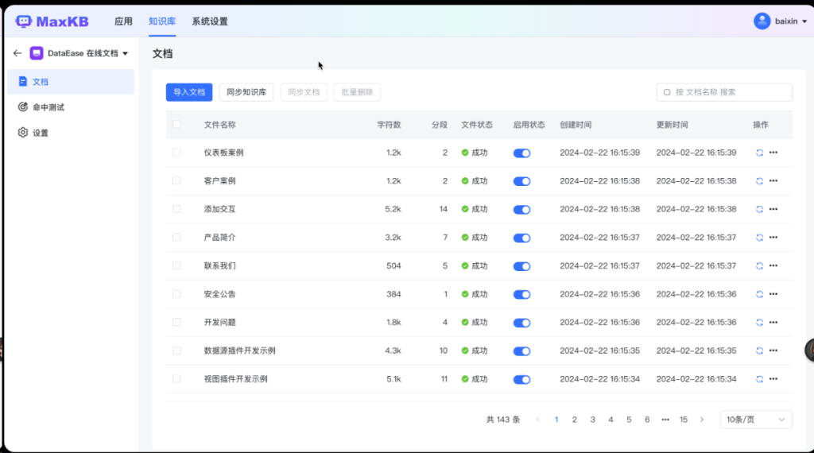Open more actions for 产品简介
Image resolution: width=814 pixels, height=453 pixels.
773,237
